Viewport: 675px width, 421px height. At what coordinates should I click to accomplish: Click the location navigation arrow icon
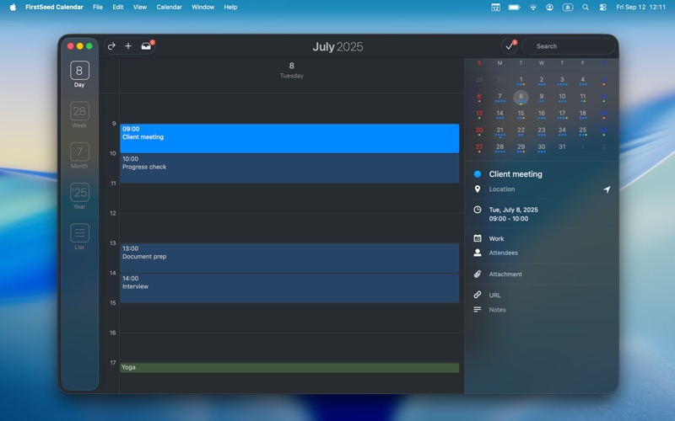point(606,189)
